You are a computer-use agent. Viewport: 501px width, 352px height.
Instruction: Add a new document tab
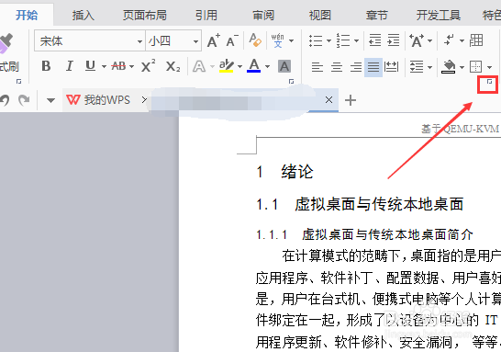(351, 100)
